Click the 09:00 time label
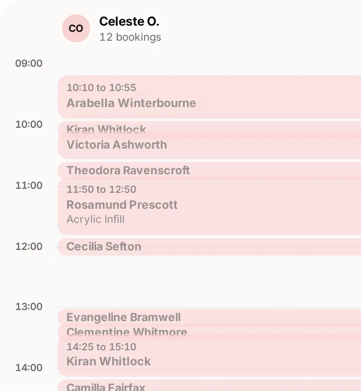 pos(29,63)
